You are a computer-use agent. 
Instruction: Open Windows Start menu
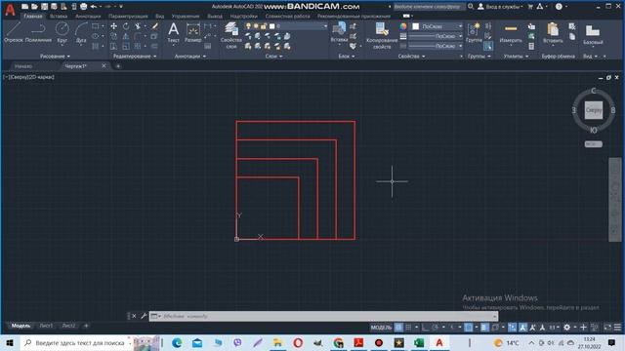pos(10,342)
